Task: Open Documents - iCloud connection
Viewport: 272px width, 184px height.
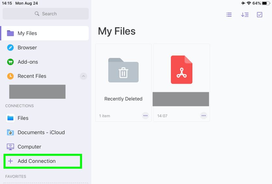Action: [41, 133]
